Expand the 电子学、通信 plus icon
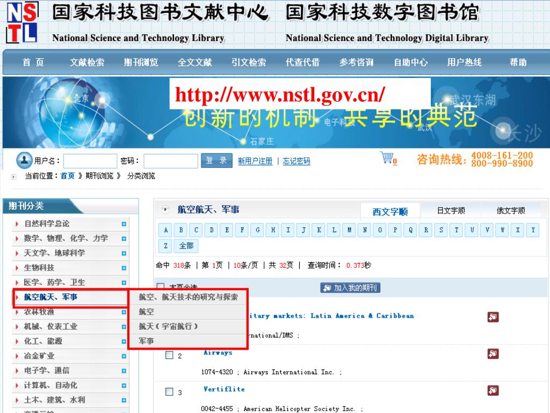 (124, 371)
